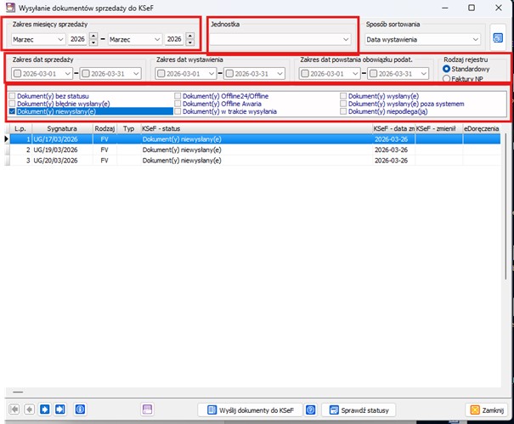This screenshot has width=514, height=424.
Task: Click the help icon beside Wyślij dokumenty
Action: coord(311,410)
